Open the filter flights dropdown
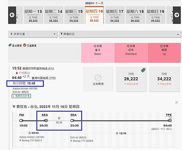182x150 pixels. tap(120, 34)
